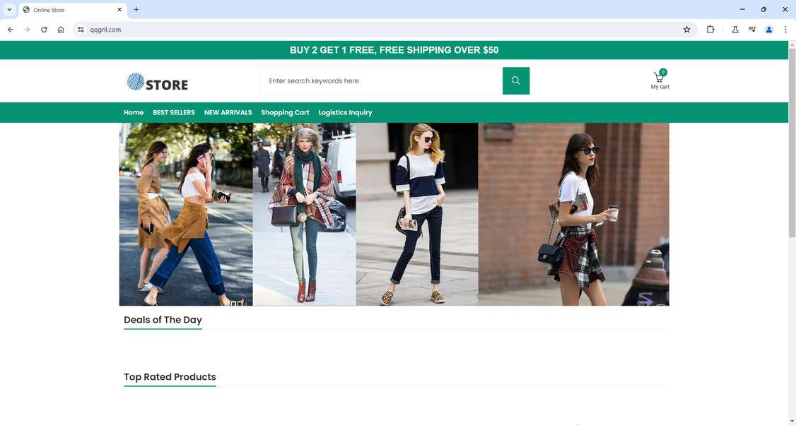The height and width of the screenshot is (425, 796).
Task: Go to Home in navigation bar
Action: tap(134, 112)
